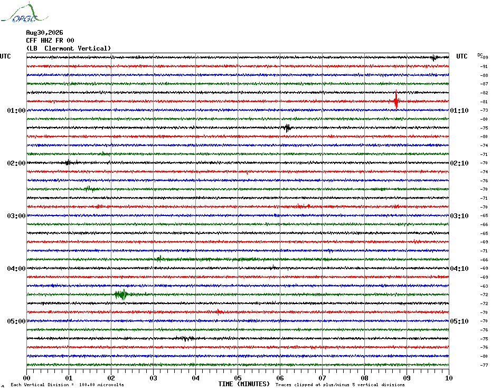This screenshot has height=392, width=491.
Task: Click the Traces clipped footnote text
Action: pyautogui.click(x=340, y=385)
